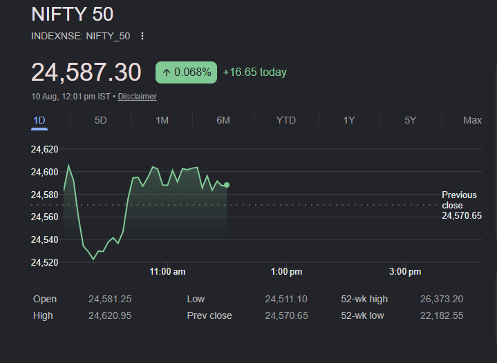Click the 1:00 pm timeline marker
Screen dimensions: 497x363
(286, 271)
